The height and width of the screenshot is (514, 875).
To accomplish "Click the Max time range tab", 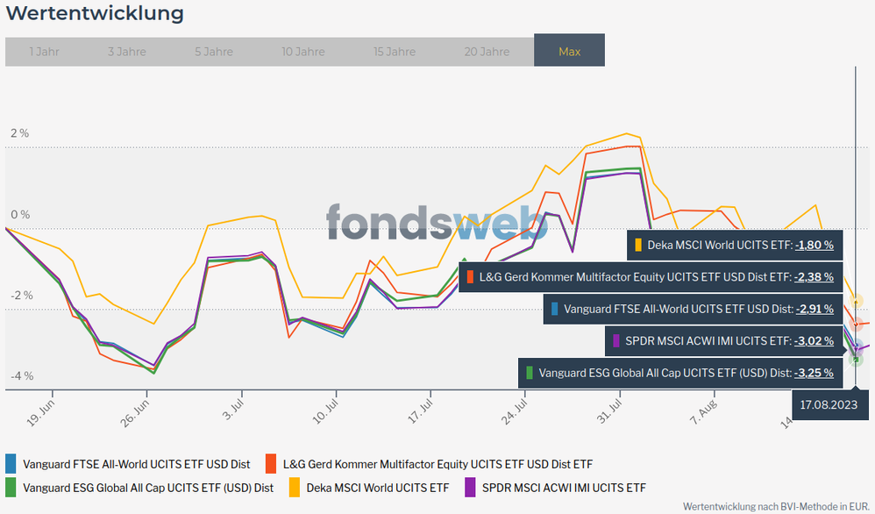I will (569, 52).
